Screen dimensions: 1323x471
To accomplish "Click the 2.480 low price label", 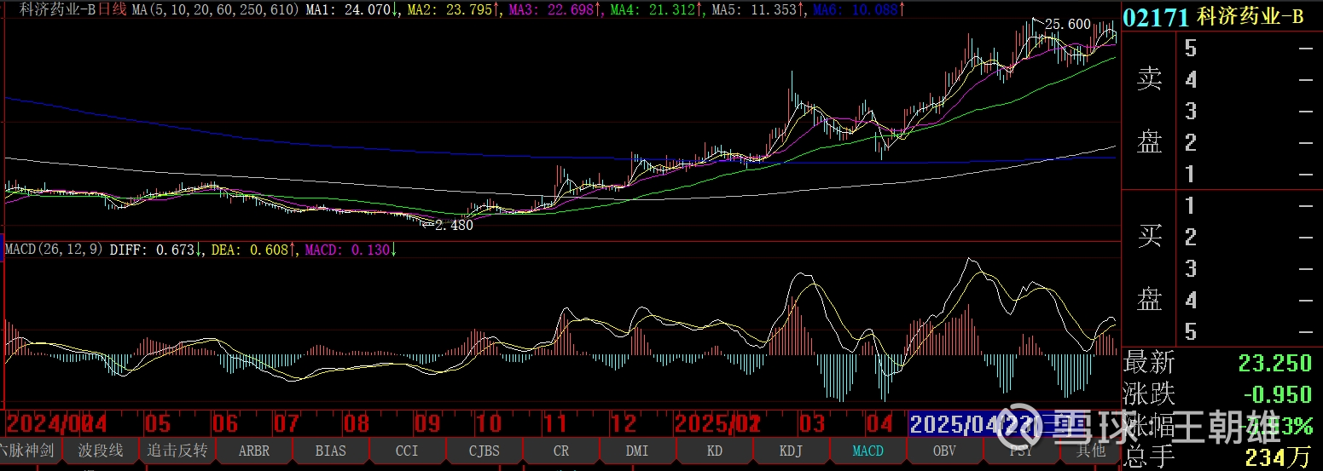I will tap(454, 226).
